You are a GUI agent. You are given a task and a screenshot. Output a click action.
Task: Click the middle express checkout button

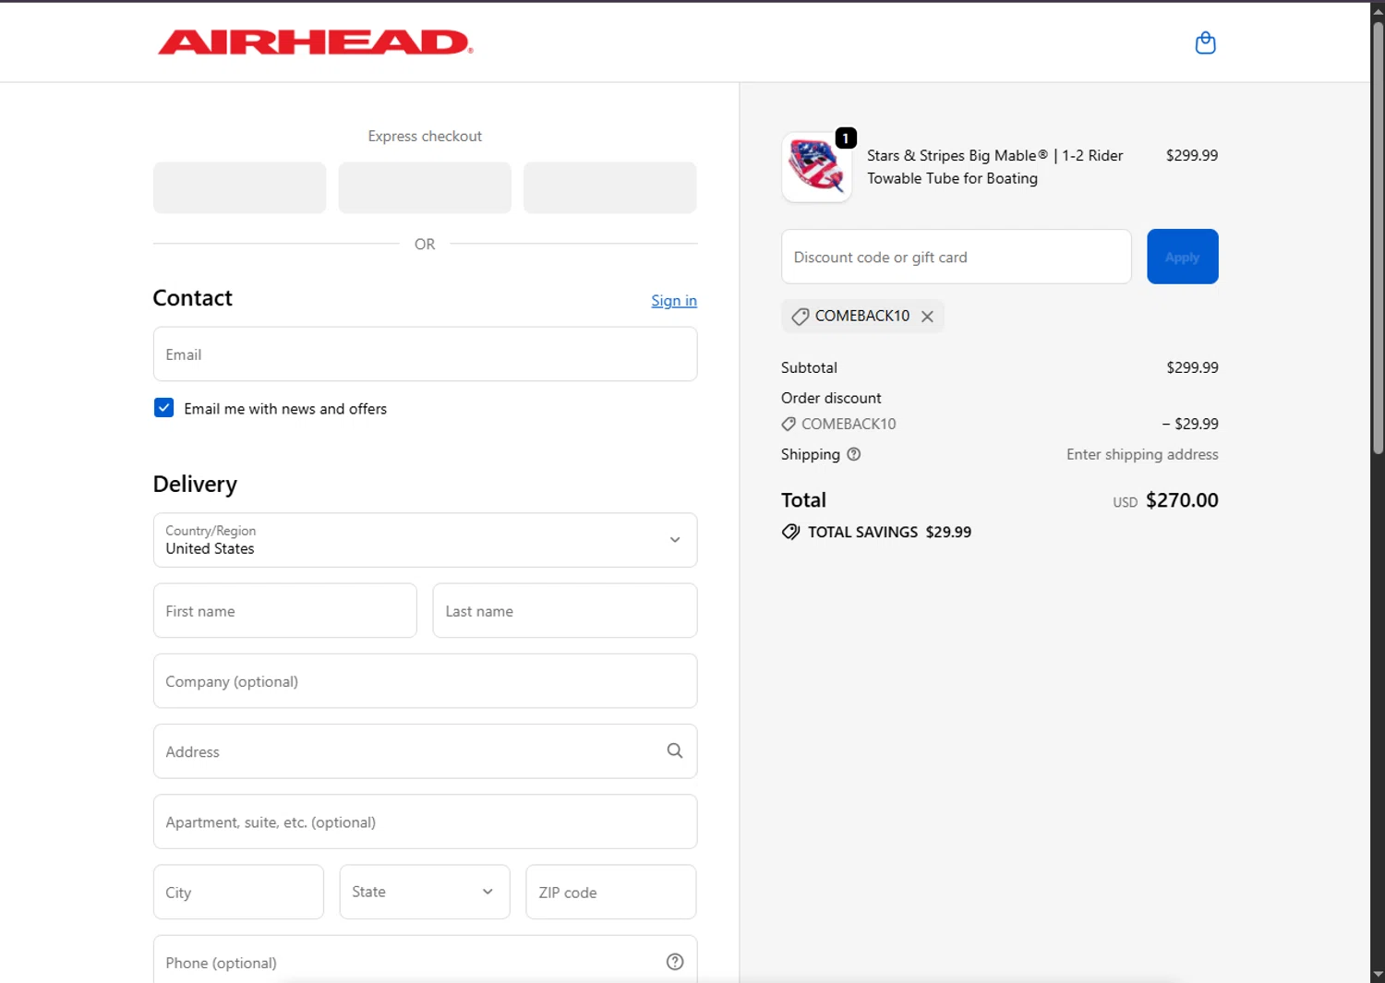point(425,188)
